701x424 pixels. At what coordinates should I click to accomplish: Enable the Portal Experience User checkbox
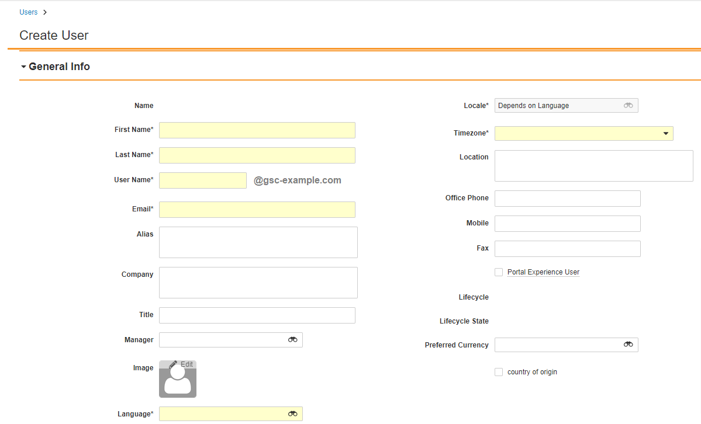pyautogui.click(x=499, y=272)
